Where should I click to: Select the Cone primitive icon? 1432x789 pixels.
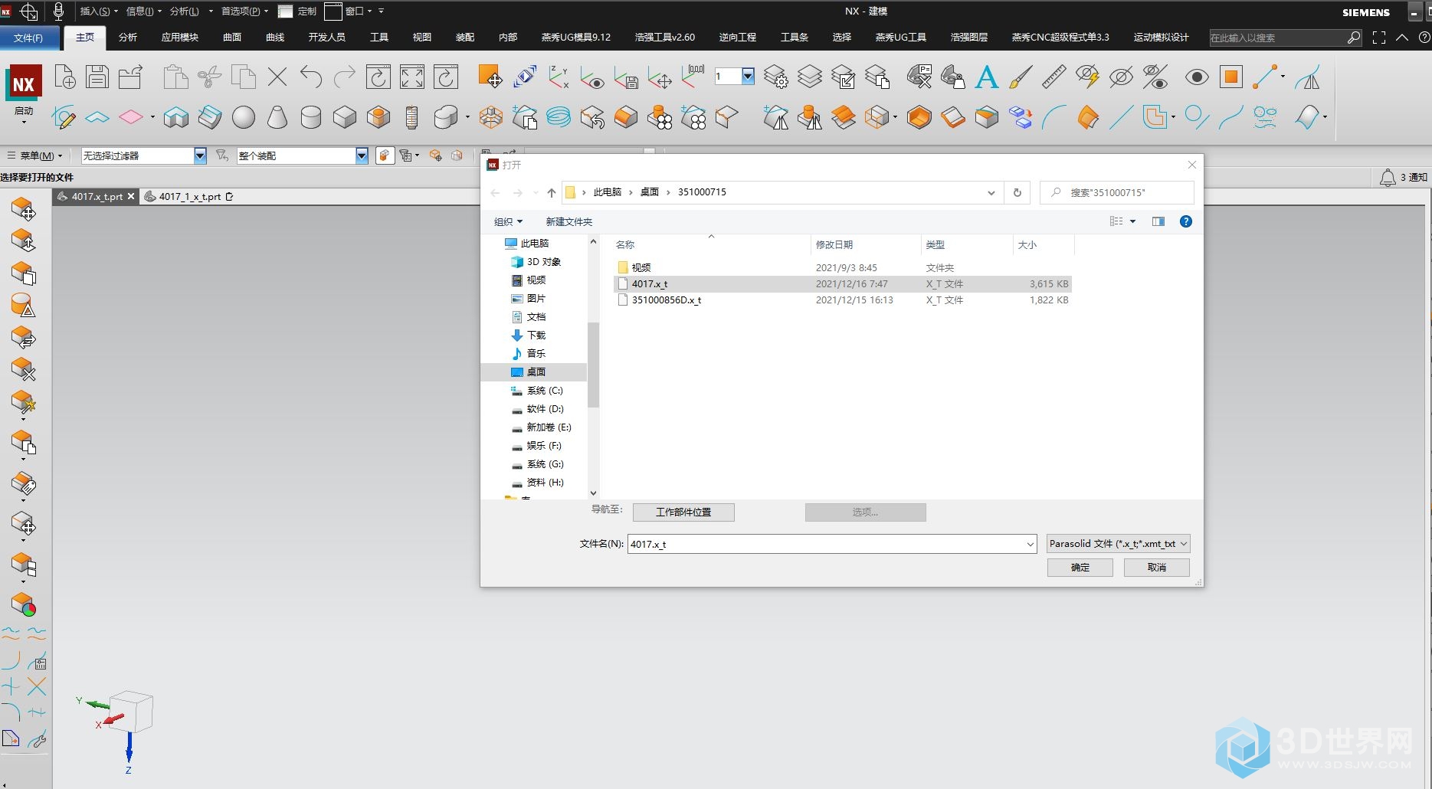pos(277,117)
